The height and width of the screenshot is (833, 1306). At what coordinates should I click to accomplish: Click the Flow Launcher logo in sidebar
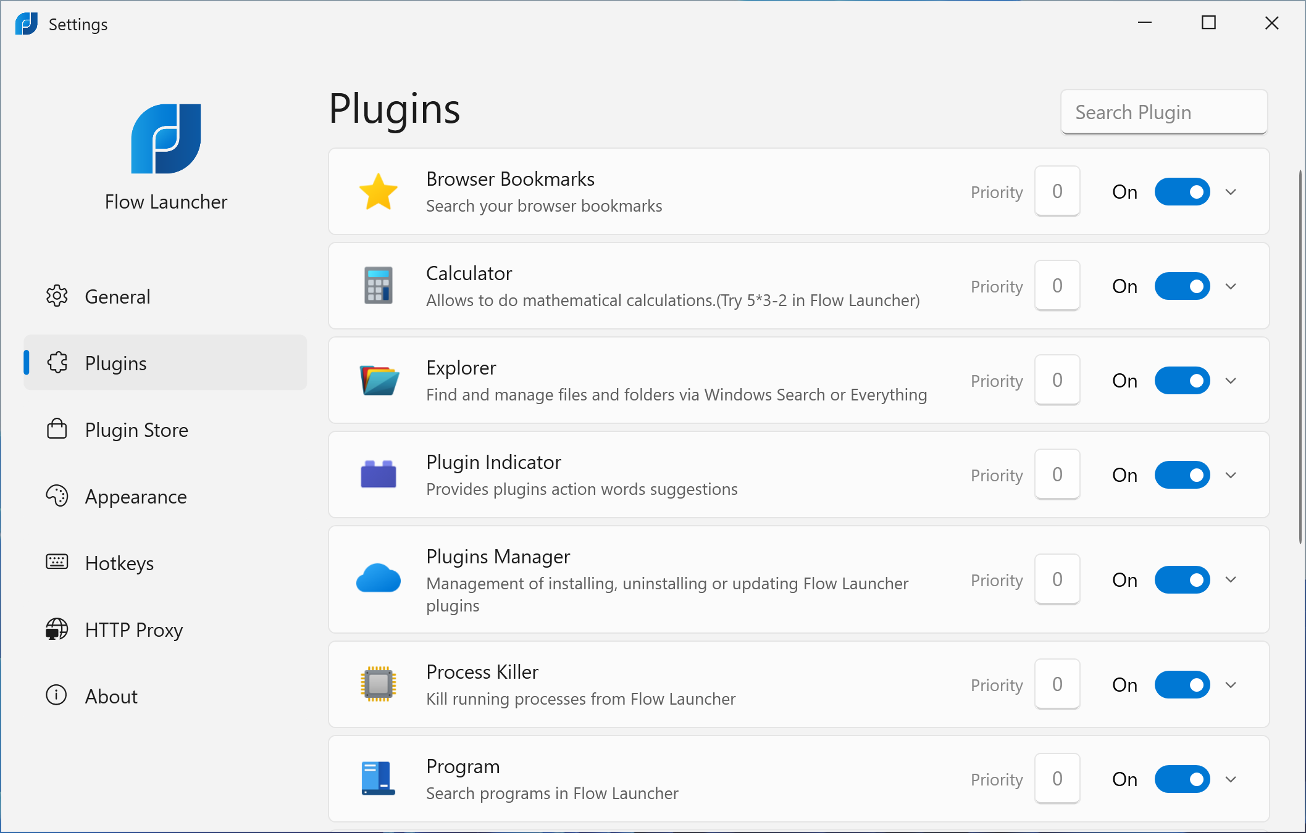coord(166,138)
